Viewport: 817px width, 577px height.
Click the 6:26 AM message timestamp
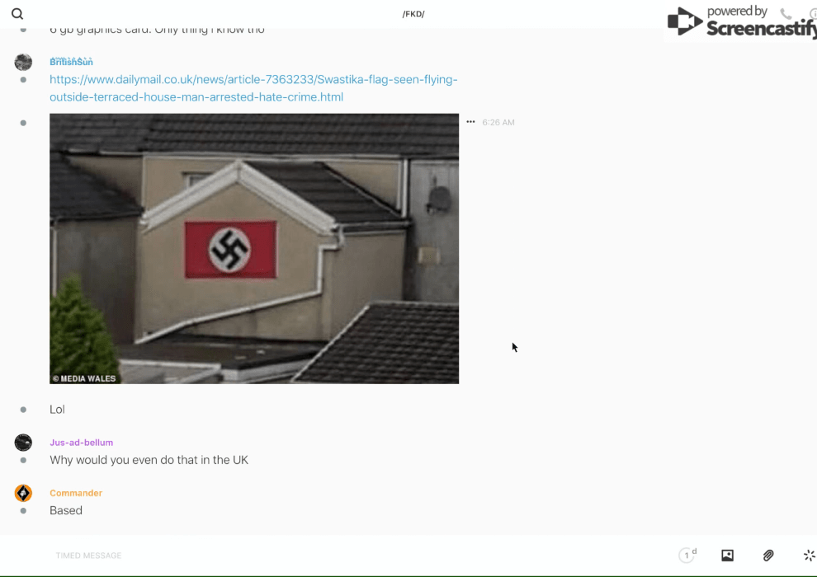point(498,122)
